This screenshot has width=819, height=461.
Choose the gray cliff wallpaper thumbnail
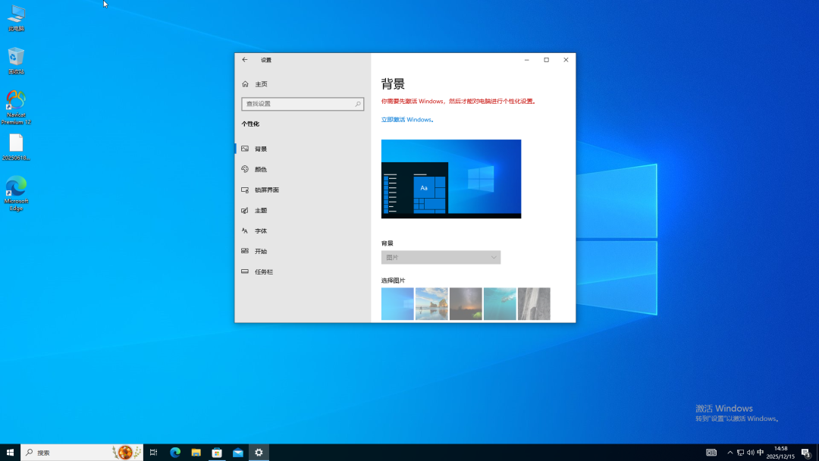(534, 304)
